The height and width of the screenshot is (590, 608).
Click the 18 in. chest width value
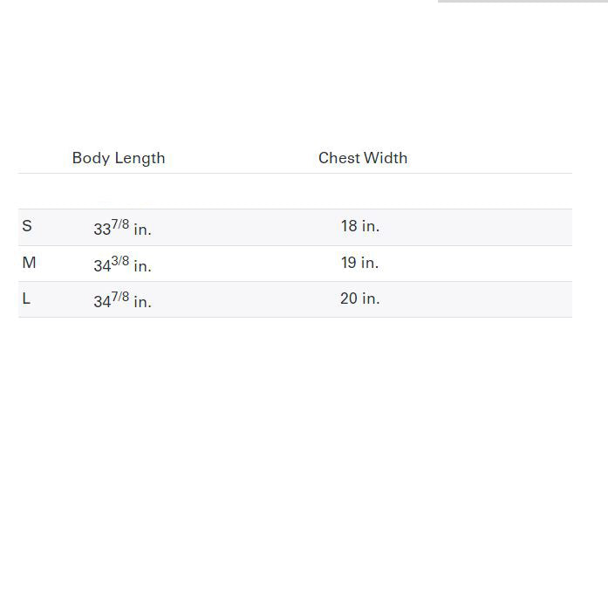click(x=359, y=226)
